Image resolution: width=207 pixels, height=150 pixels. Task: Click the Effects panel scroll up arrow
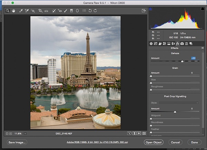point(203,51)
